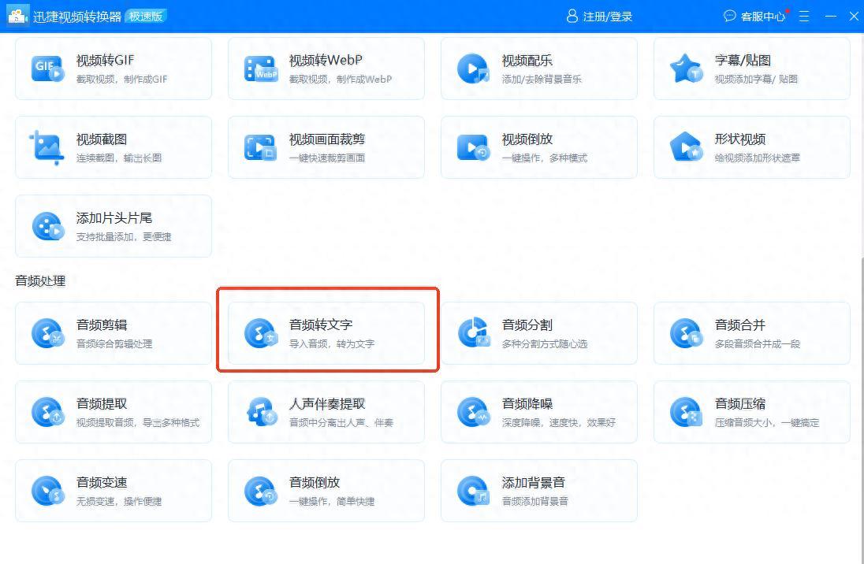Click the 视频倒放 reverse card
Image resolution: width=864 pixels, height=564 pixels.
[538, 147]
